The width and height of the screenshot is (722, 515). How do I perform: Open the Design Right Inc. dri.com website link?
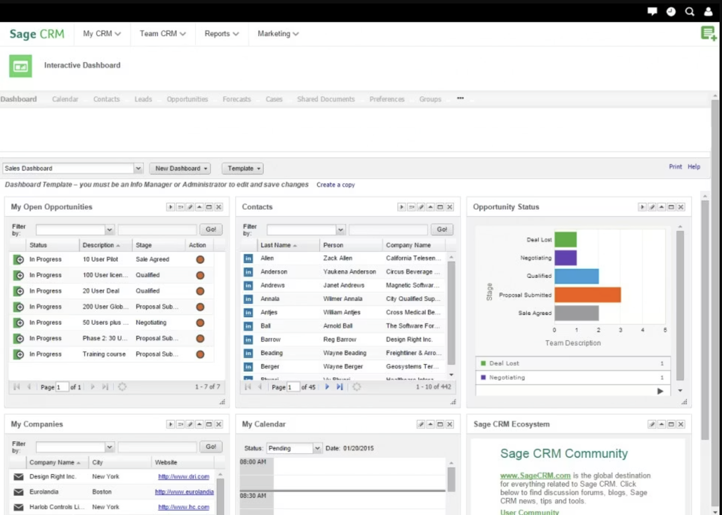coord(183,477)
